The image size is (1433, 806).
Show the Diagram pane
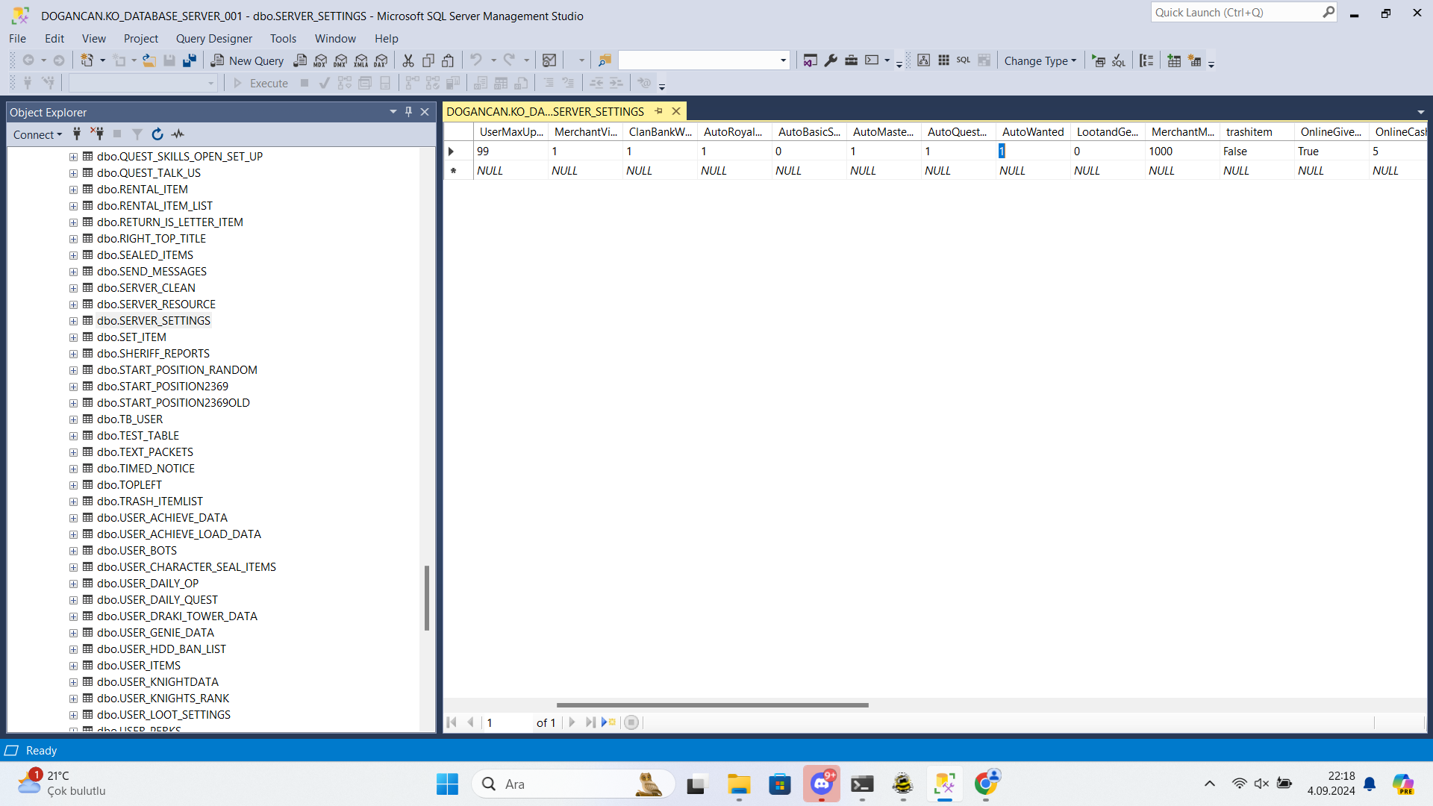(x=923, y=60)
